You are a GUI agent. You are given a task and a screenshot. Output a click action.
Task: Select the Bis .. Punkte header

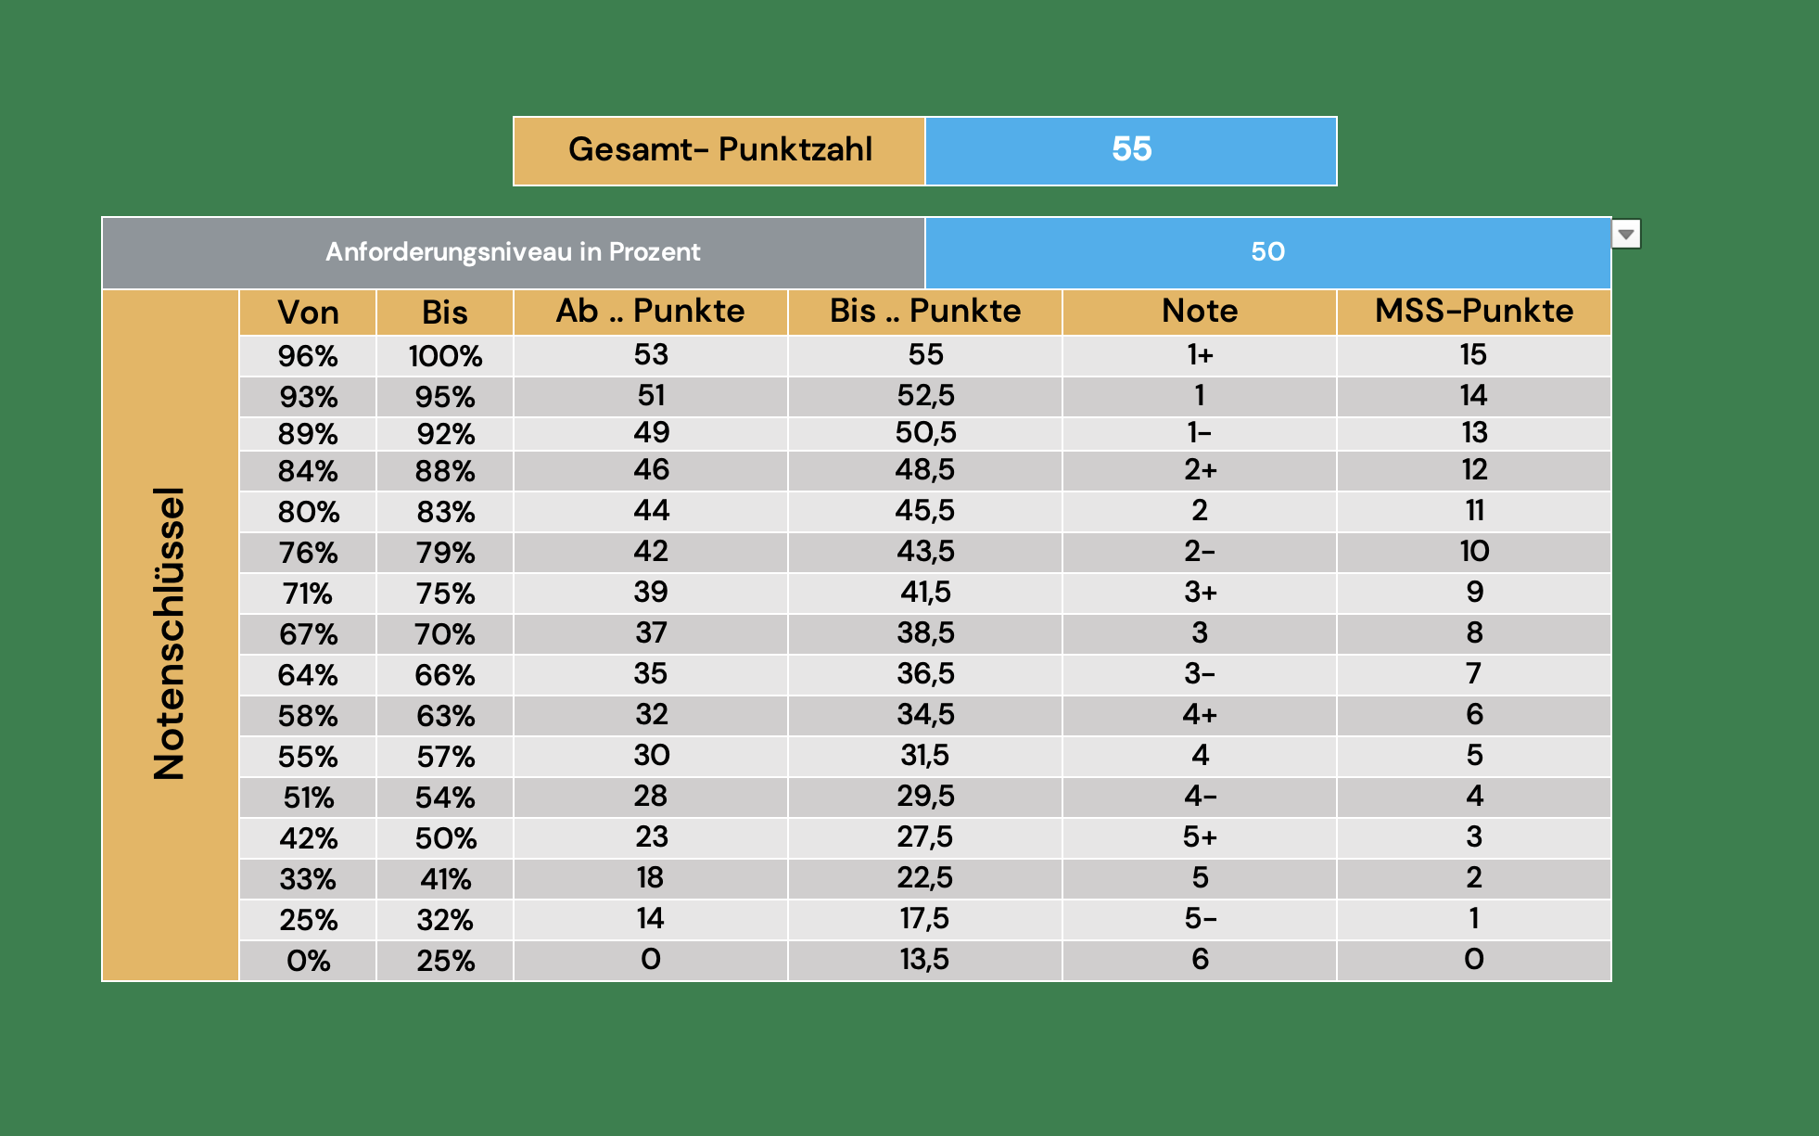924,312
